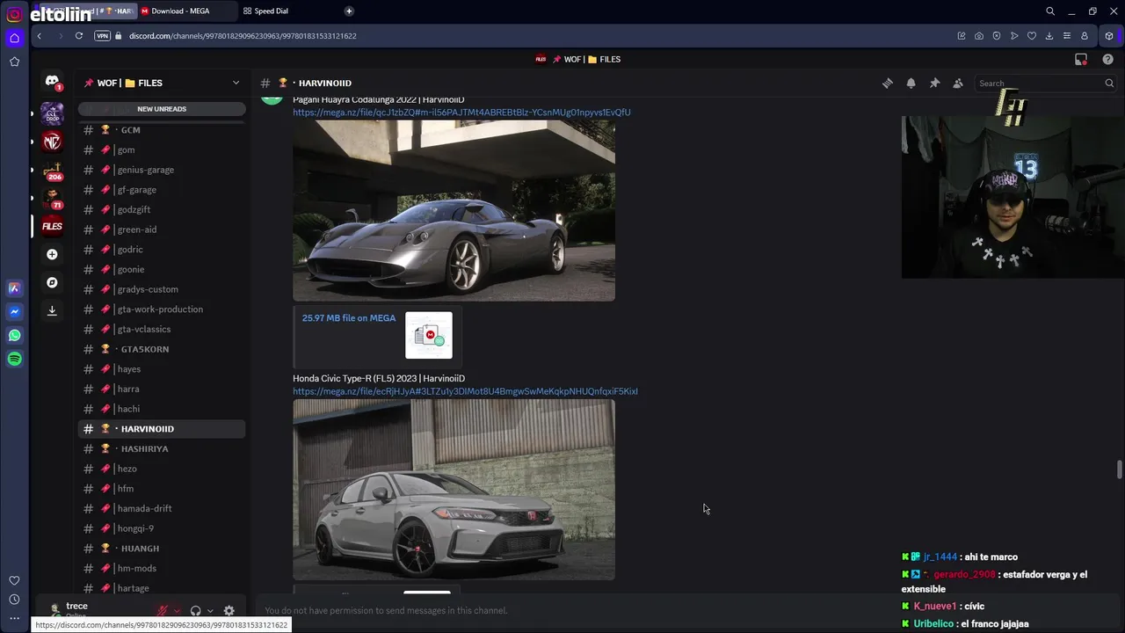Click the browser snapshot camera icon
Viewport: 1125px width, 633px height.
(x=979, y=36)
